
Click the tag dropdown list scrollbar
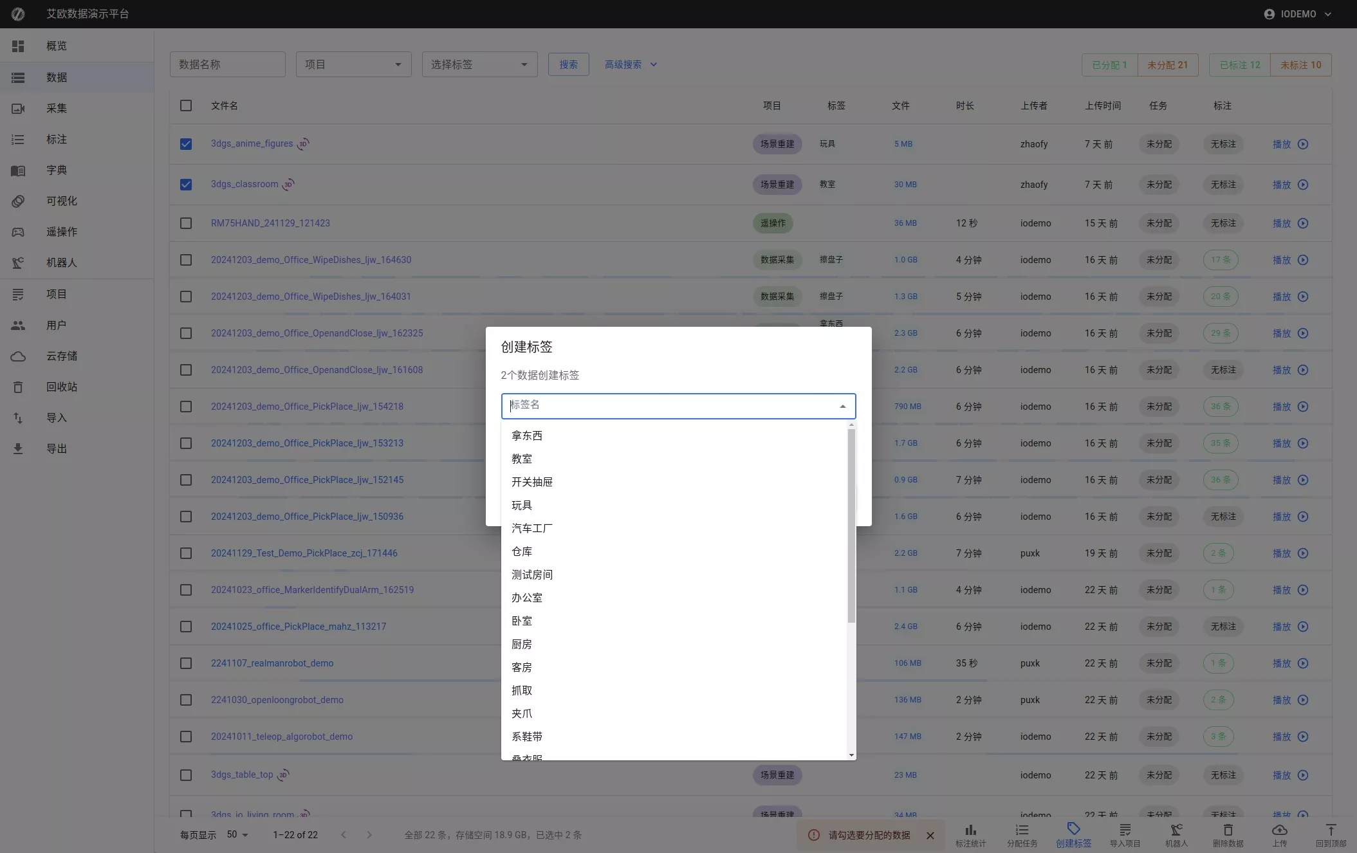point(851,526)
